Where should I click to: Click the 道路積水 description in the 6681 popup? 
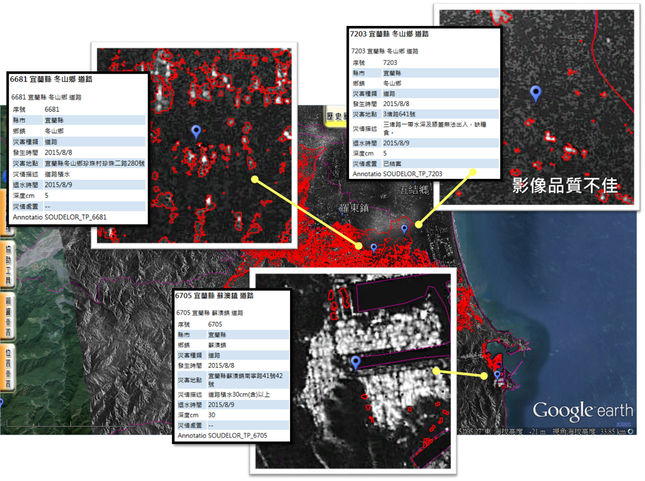point(57,174)
